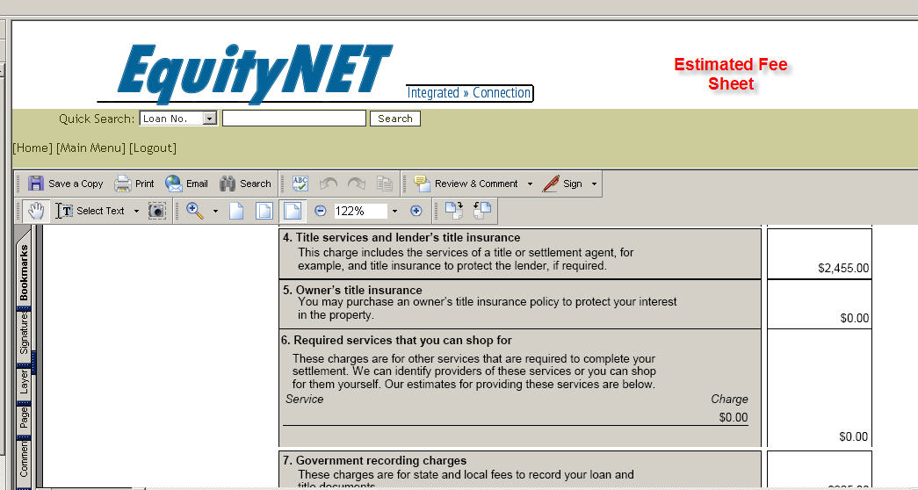Open the zoom percentage dropdown arrow

[394, 211]
